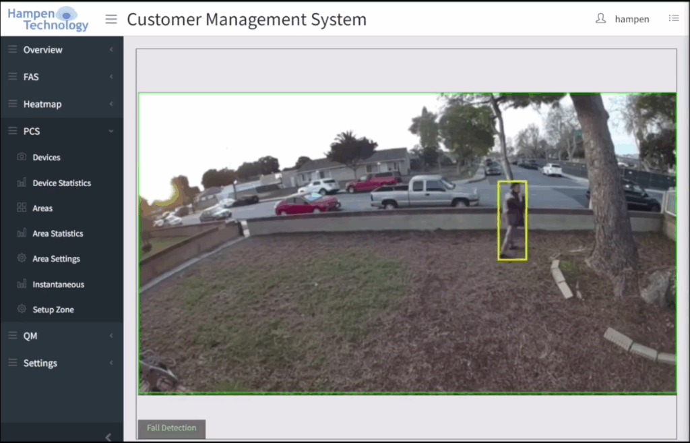This screenshot has height=443, width=690.
Task: Toggle the hamburger menu beside the title
Action: pyautogui.click(x=111, y=19)
